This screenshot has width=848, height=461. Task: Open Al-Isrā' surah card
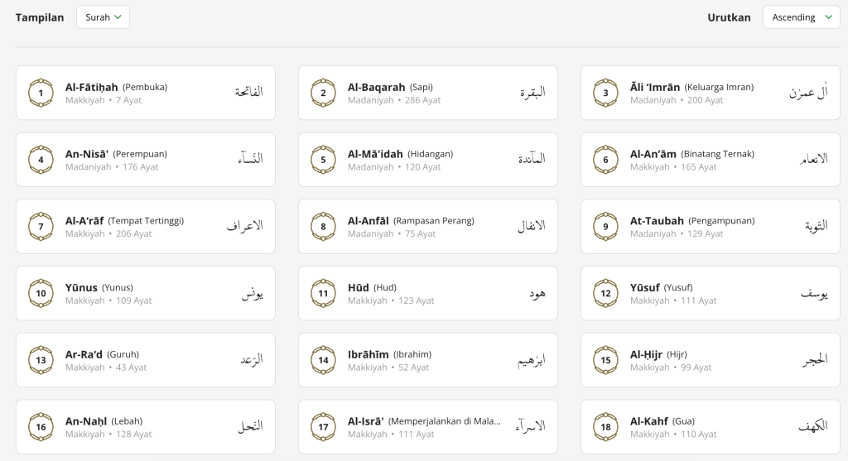(428, 427)
